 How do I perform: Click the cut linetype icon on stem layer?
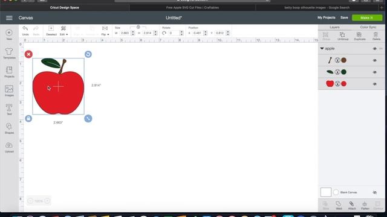pos(337,60)
